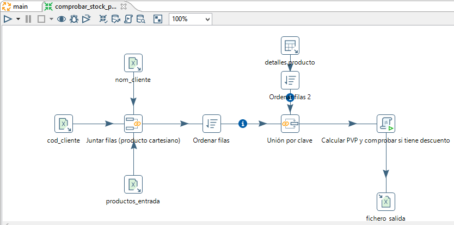Select the detalles_producto table input step
Screen dimensions: 454x225
click(x=290, y=46)
